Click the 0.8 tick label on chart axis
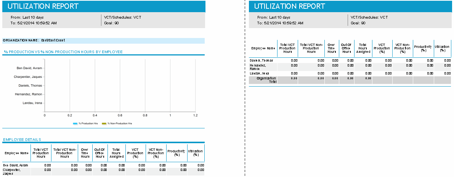 pos(145,115)
